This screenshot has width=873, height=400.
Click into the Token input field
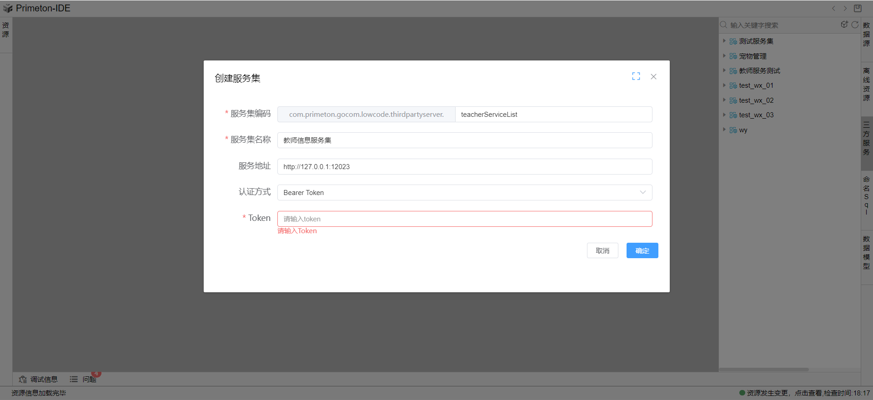point(464,219)
